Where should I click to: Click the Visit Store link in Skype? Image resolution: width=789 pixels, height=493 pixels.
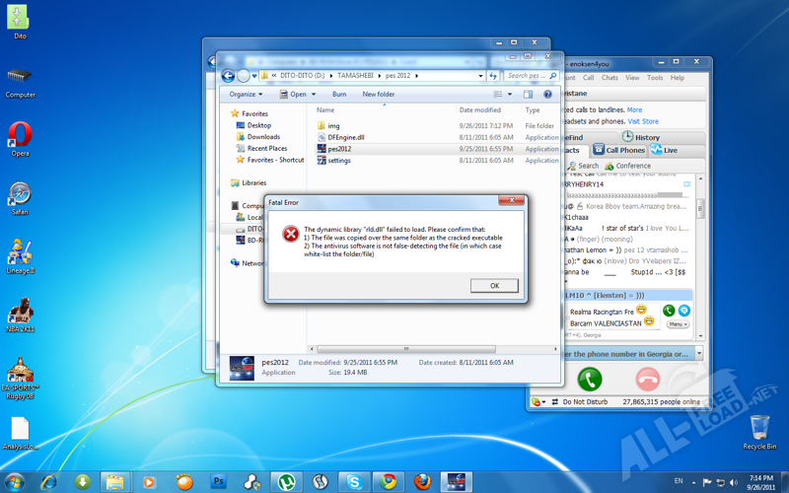click(643, 122)
